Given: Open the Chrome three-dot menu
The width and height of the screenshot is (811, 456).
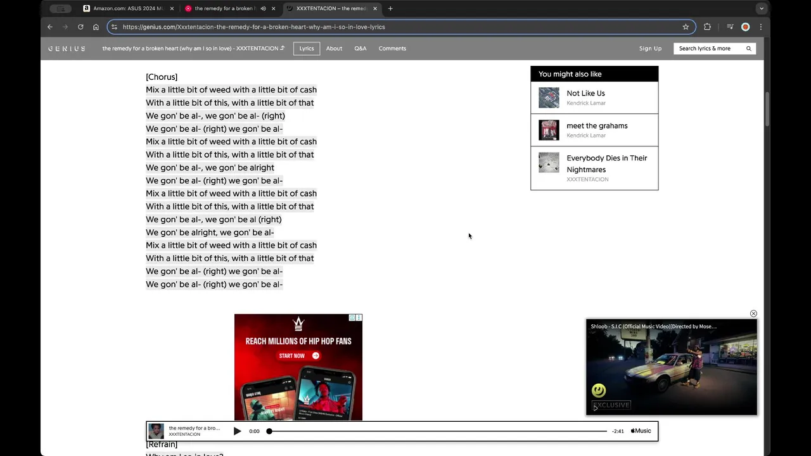Looking at the screenshot, I should click(760, 27).
